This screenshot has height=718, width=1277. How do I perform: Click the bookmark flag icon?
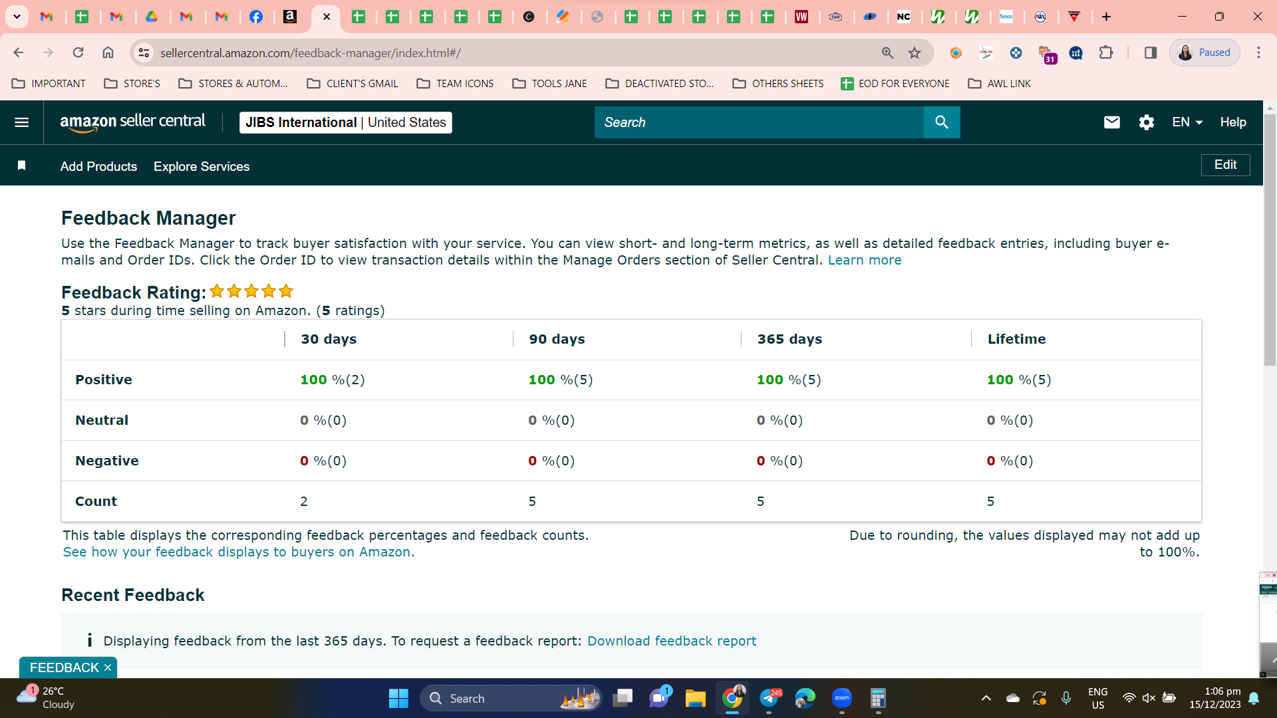(x=21, y=166)
